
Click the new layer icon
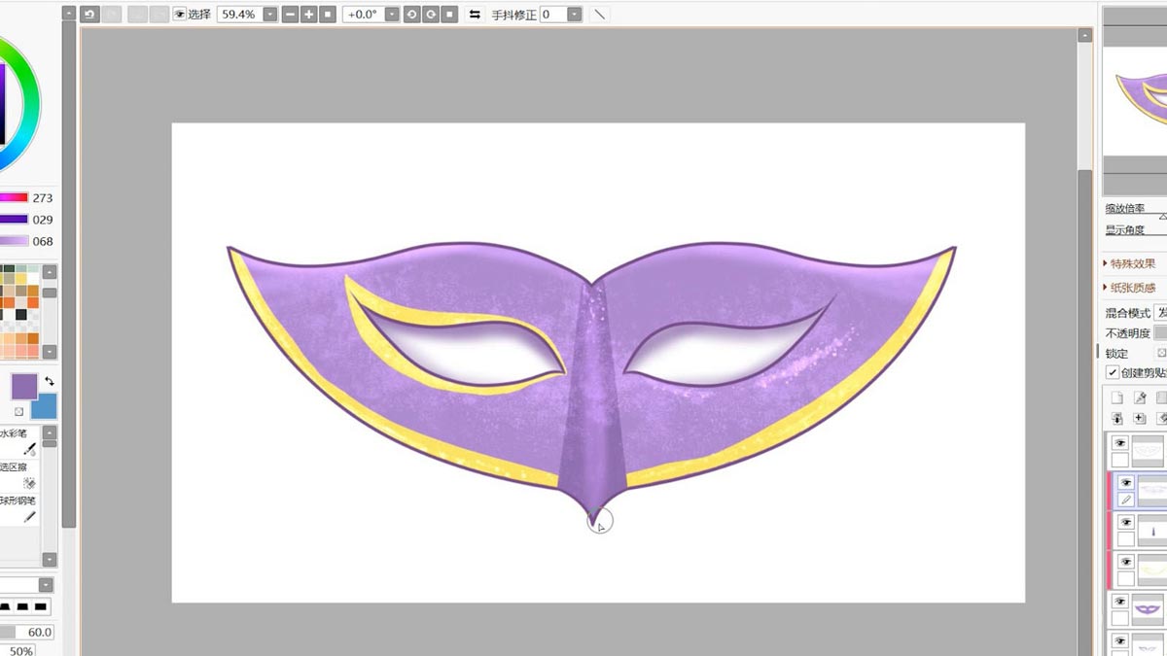[x=1117, y=397]
